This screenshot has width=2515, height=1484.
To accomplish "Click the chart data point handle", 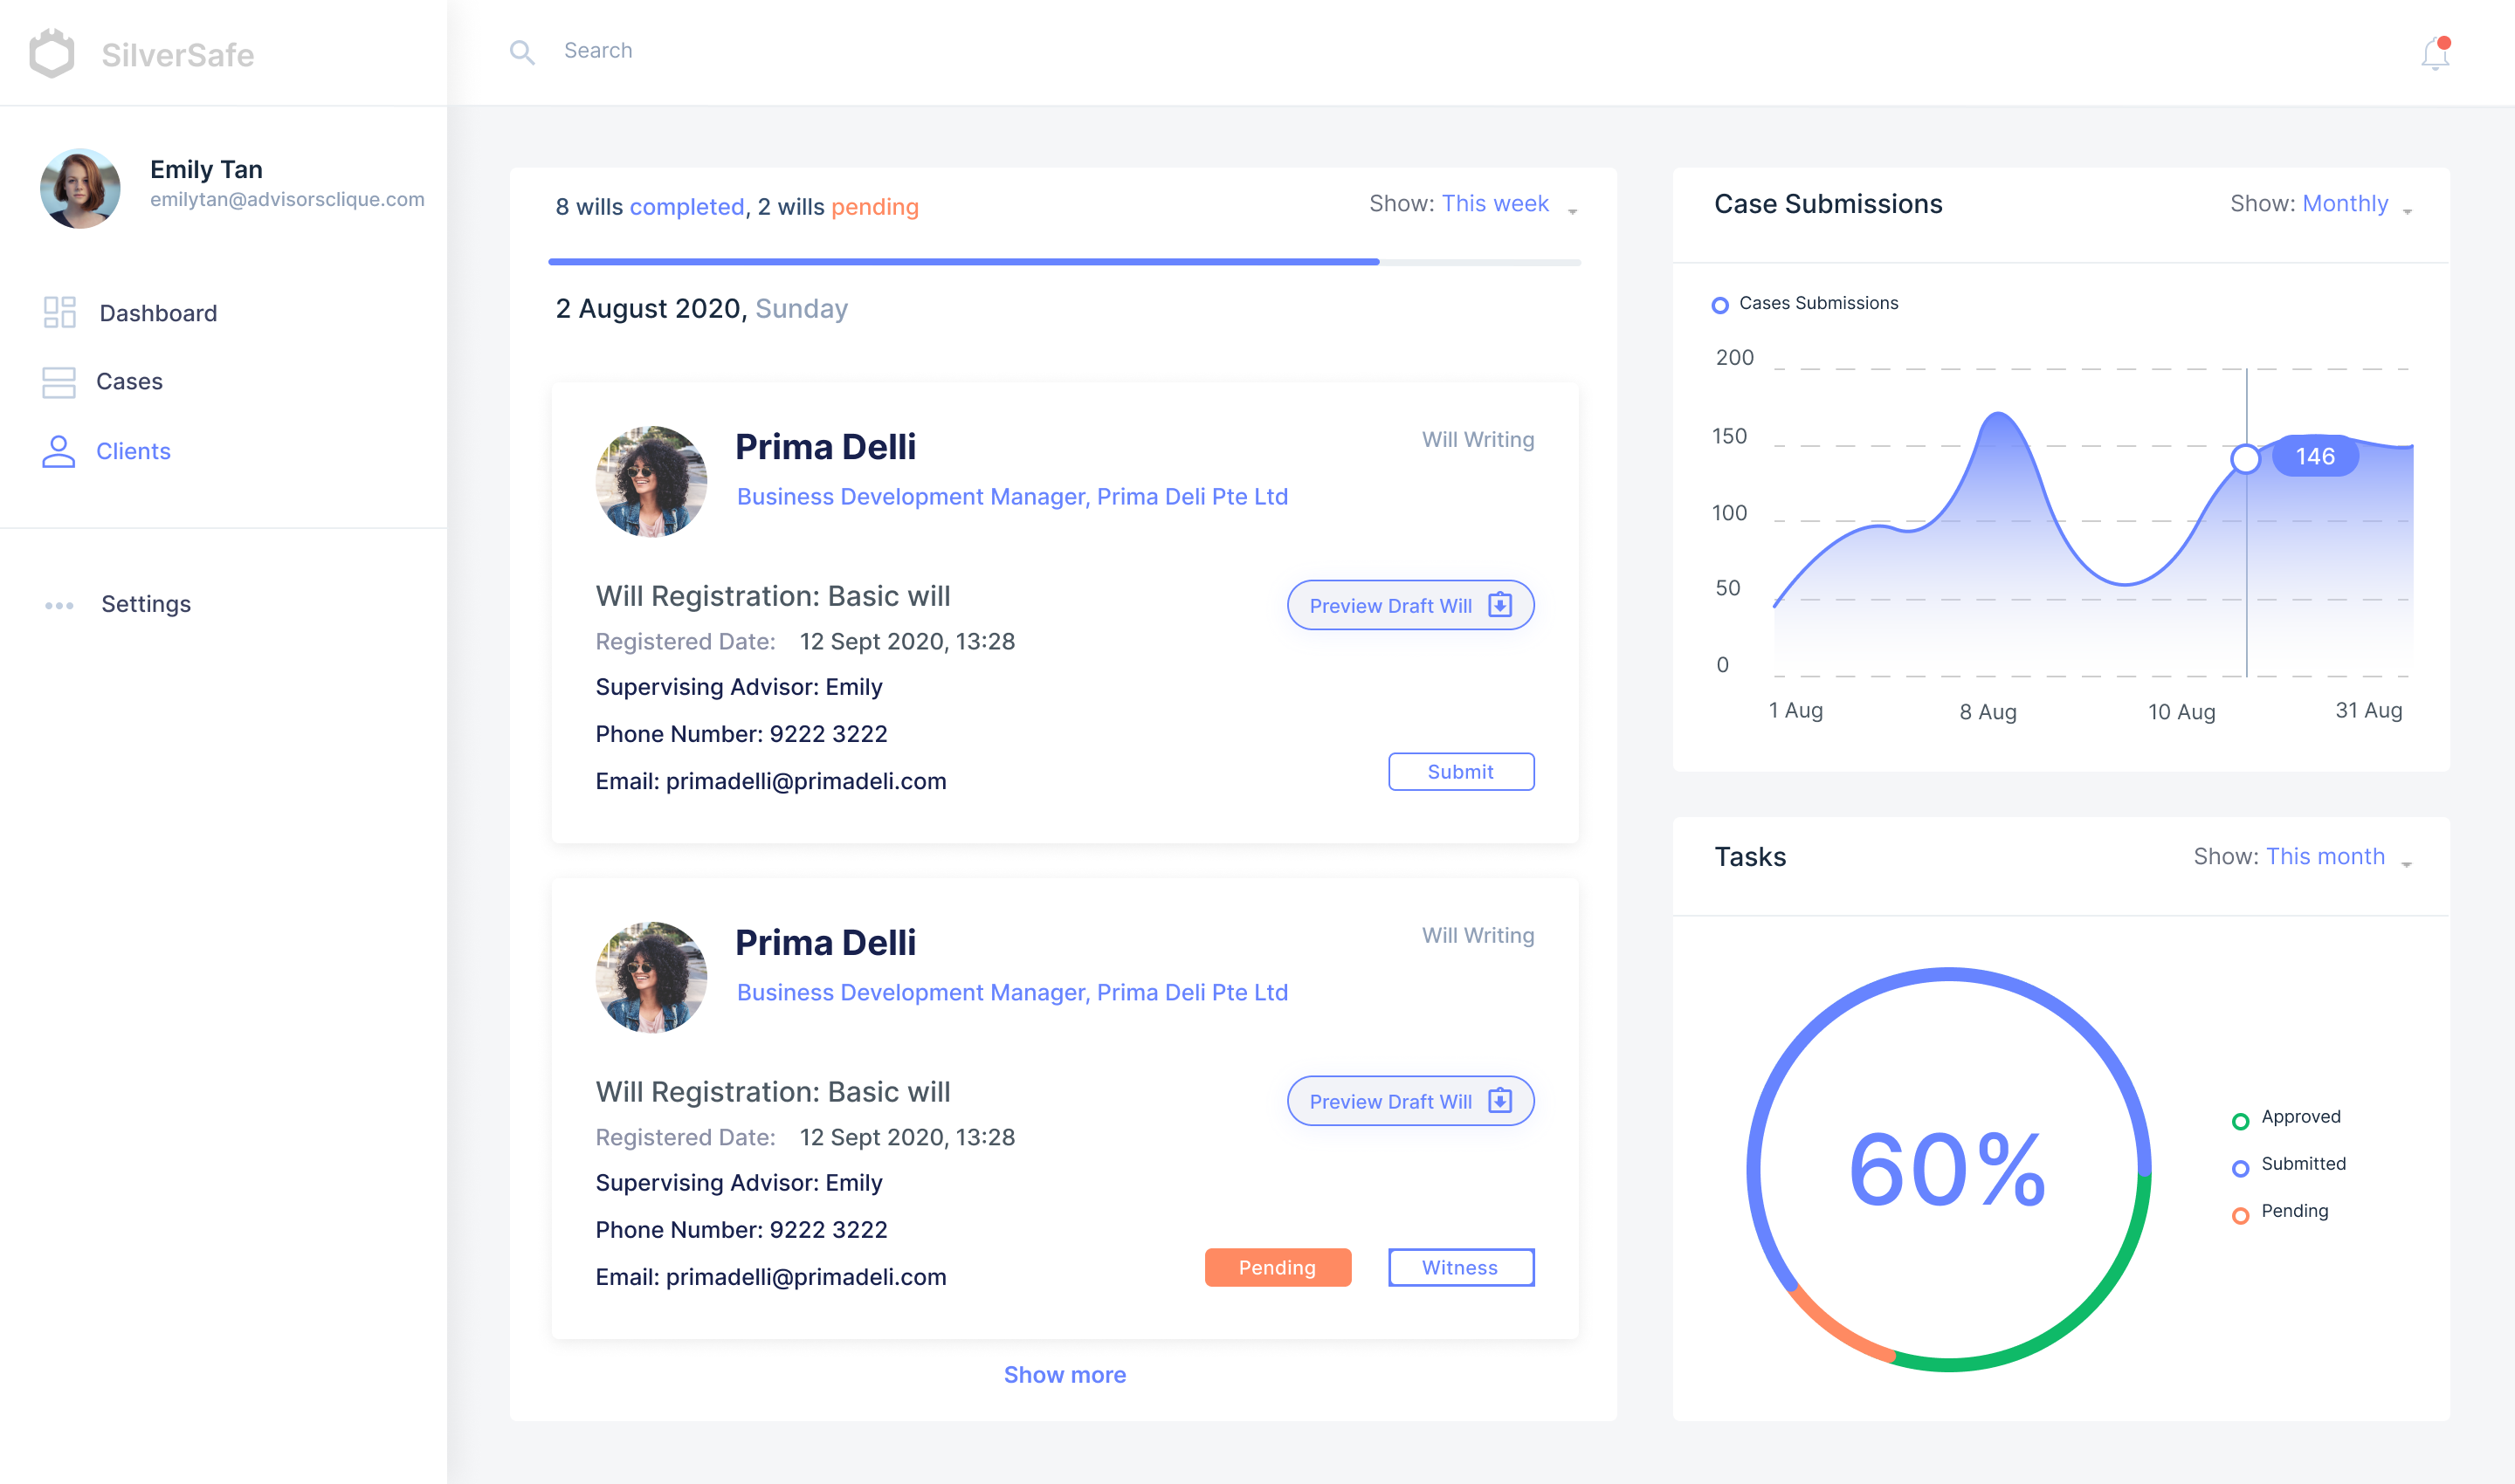I will [x=2246, y=459].
